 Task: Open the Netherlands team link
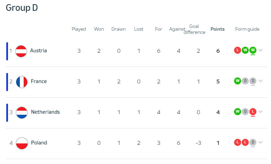click(x=46, y=112)
